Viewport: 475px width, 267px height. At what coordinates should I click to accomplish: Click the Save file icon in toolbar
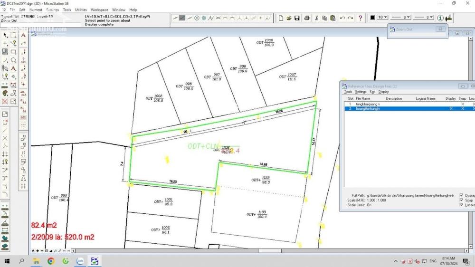297,18
